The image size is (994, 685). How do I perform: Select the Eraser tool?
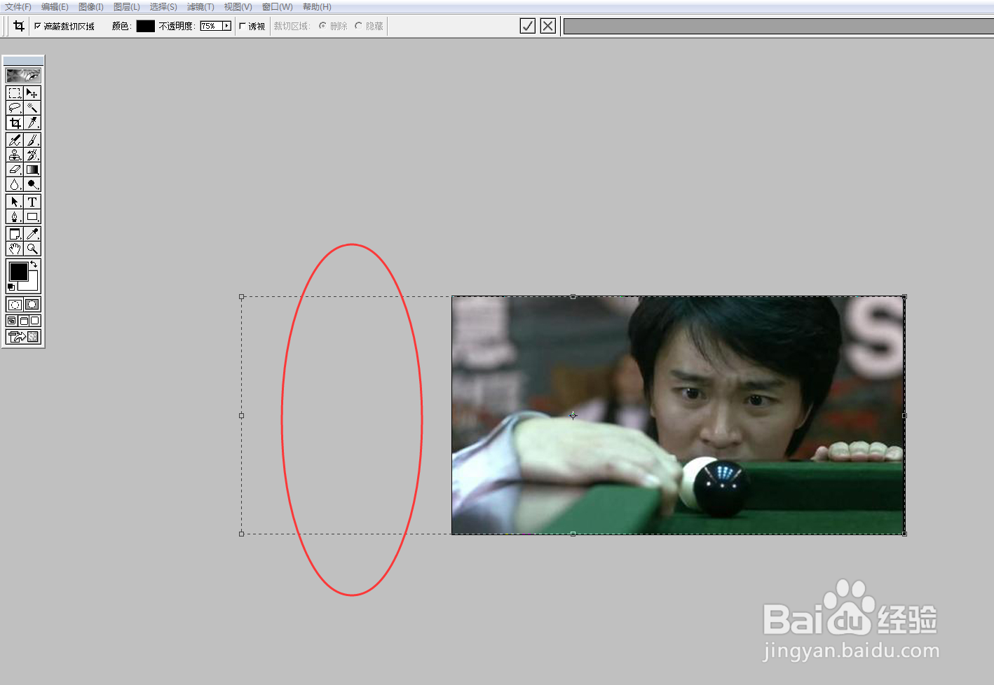pyautogui.click(x=15, y=169)
